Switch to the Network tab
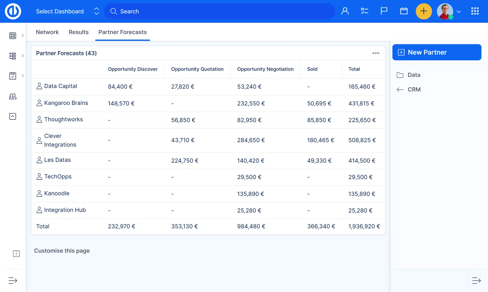The height and width of the screenshot is (292, 488). coord(47,32)
